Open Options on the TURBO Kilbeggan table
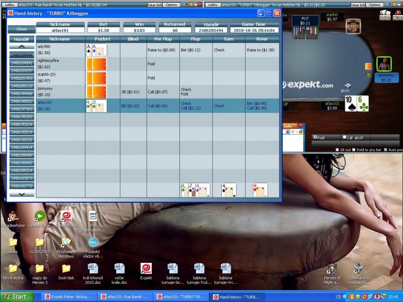The height and width of the screenshot is (302, 403). [x=374, y=5]
